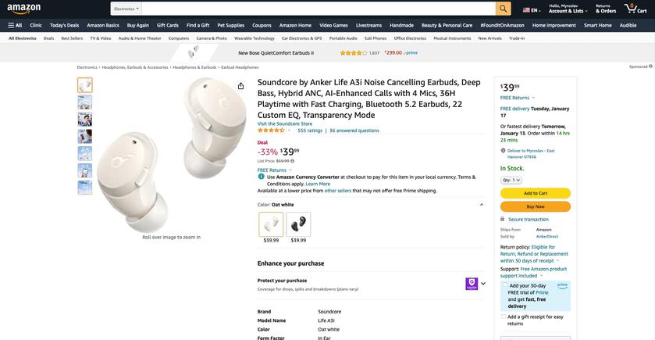Click the Amazon logo
The image size is (655, 340).
(x=24, y=9)
